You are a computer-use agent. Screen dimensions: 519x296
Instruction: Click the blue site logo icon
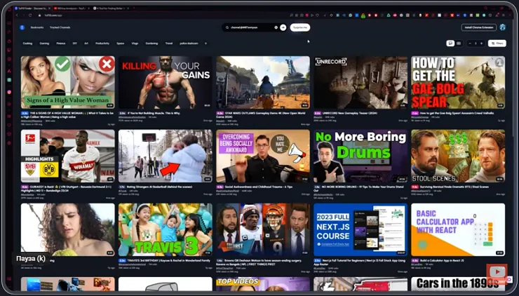[22, 27]
